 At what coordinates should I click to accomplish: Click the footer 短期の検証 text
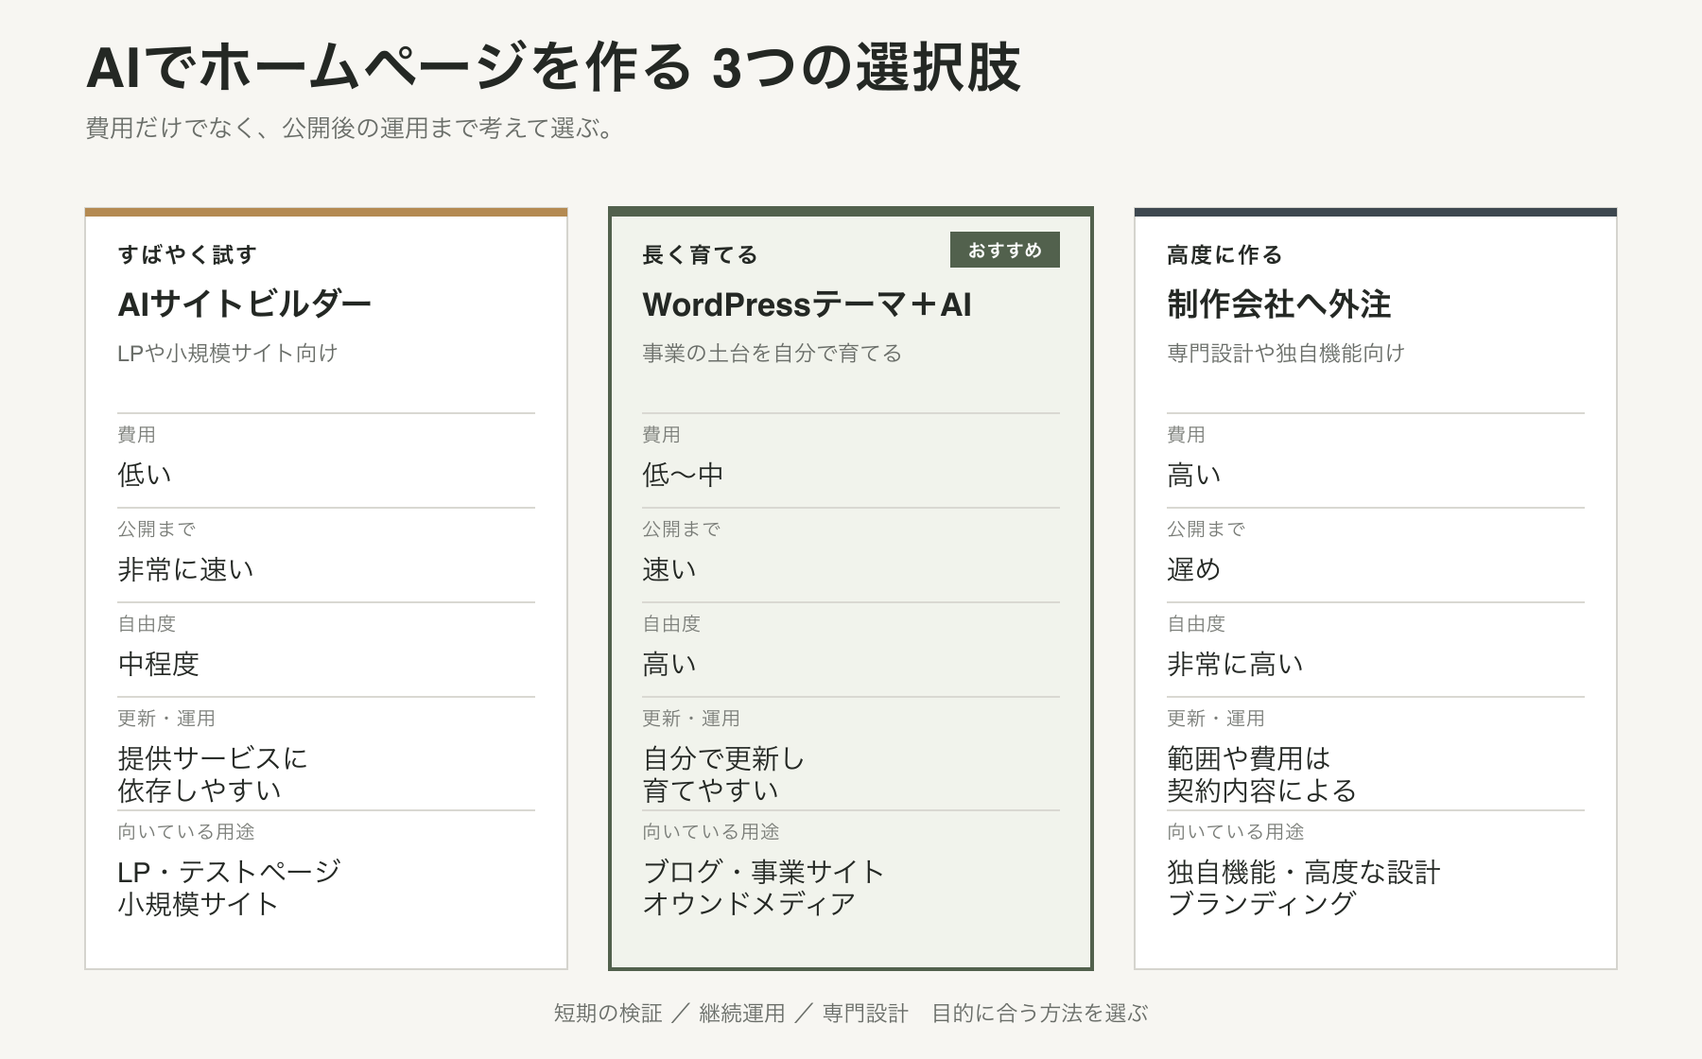(608, 1014)
